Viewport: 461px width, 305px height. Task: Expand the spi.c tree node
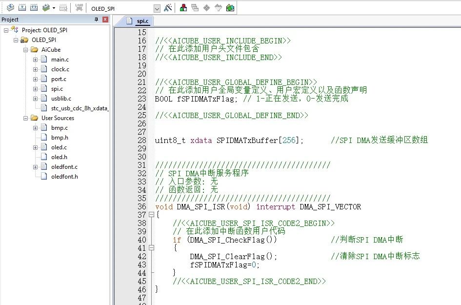pos(35,89)
